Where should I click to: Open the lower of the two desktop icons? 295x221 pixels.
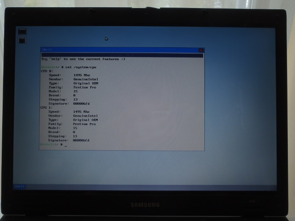coord(22,40)
